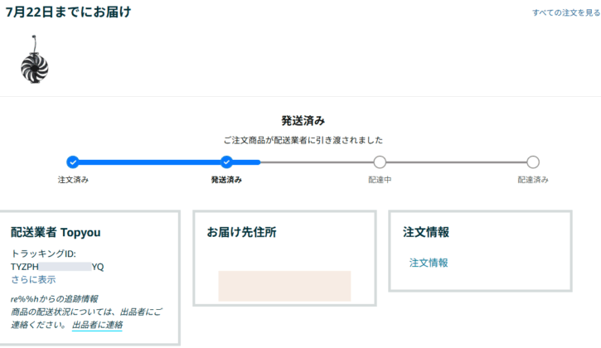Click the grey progress segment before 配達済み

pos(456,162)
